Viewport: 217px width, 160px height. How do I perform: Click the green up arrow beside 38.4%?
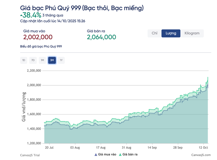(x=21, y=15)
